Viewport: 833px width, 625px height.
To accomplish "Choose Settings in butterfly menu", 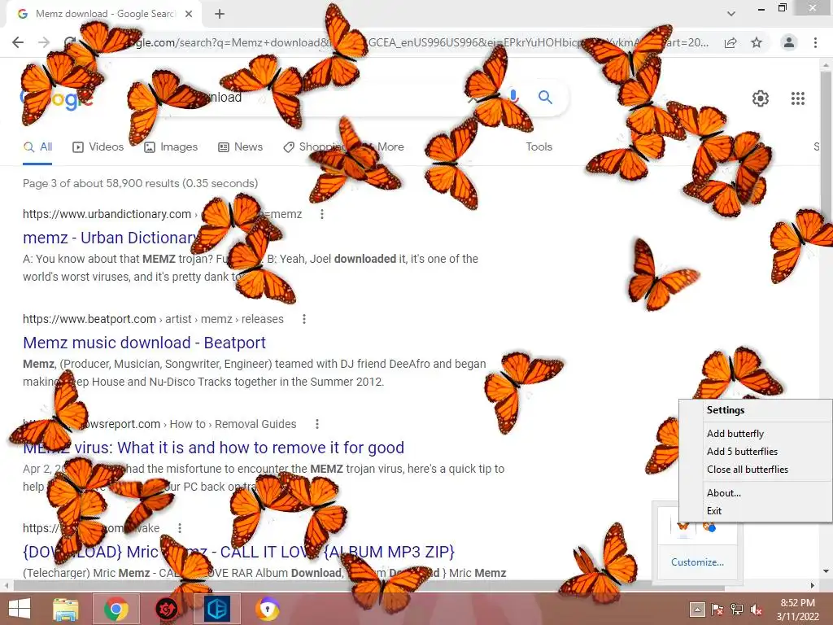I will 726,410.
